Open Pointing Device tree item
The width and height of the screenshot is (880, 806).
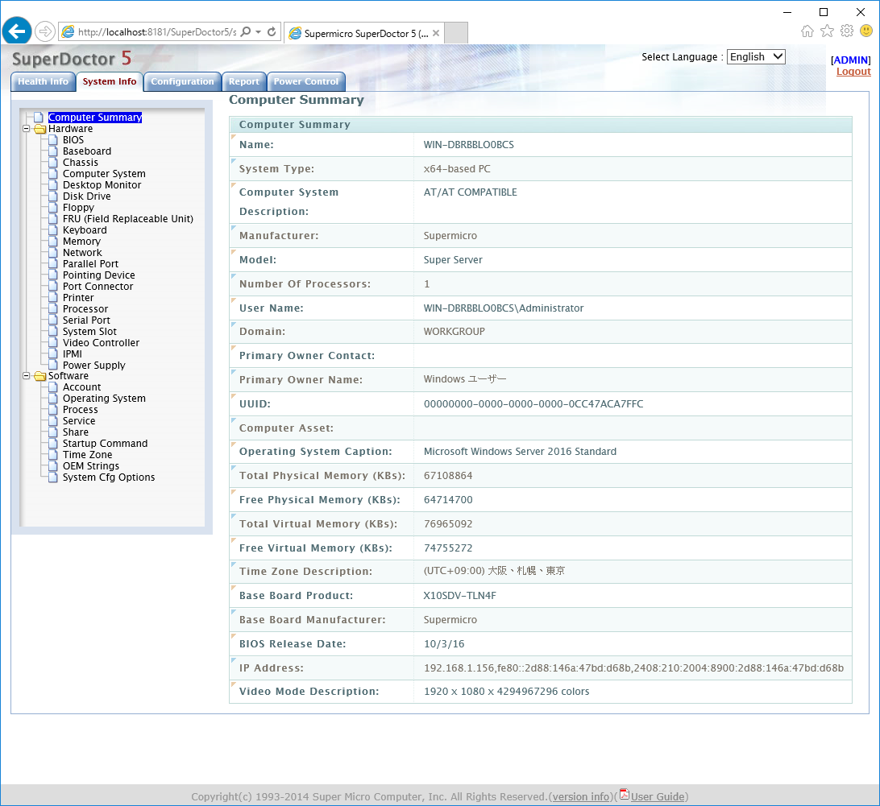(98, 275)
